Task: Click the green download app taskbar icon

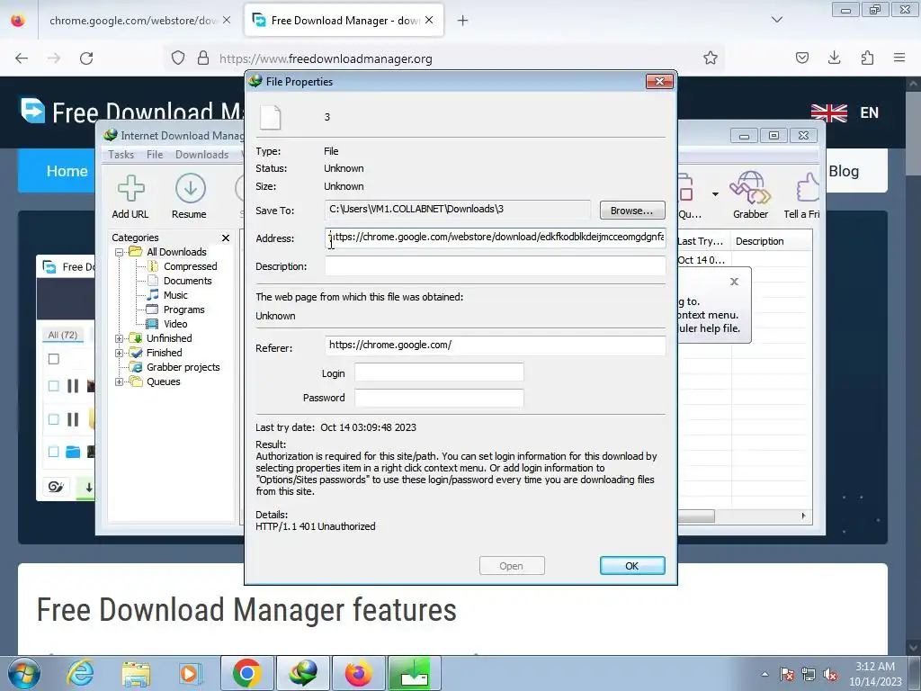Action: point(414,673)
